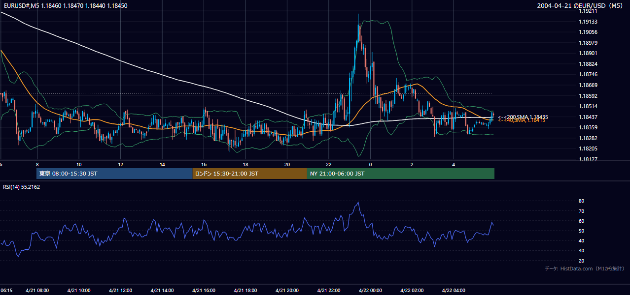The image size is (630, 295).
Task: Click RSI scale value 50
Action: tap(582, 231)
